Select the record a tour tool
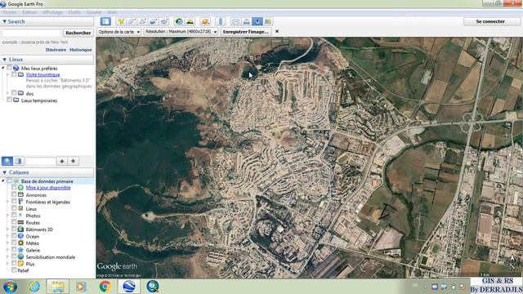 (x=164, y=21)
